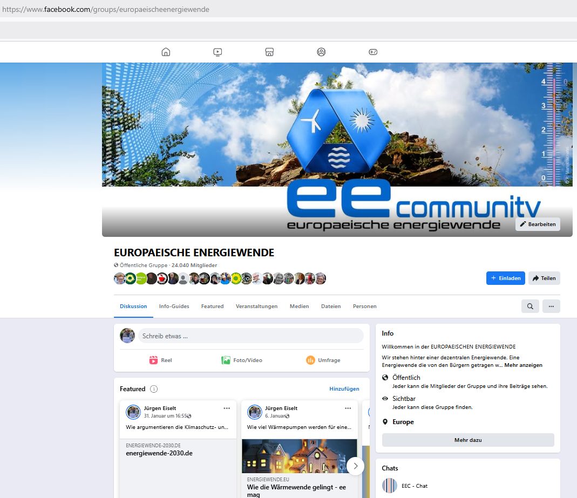The width and height of the screenshot is (577, 498).
Task: Switch to the Veranstaltungen tab
Action: pos(256,306)
